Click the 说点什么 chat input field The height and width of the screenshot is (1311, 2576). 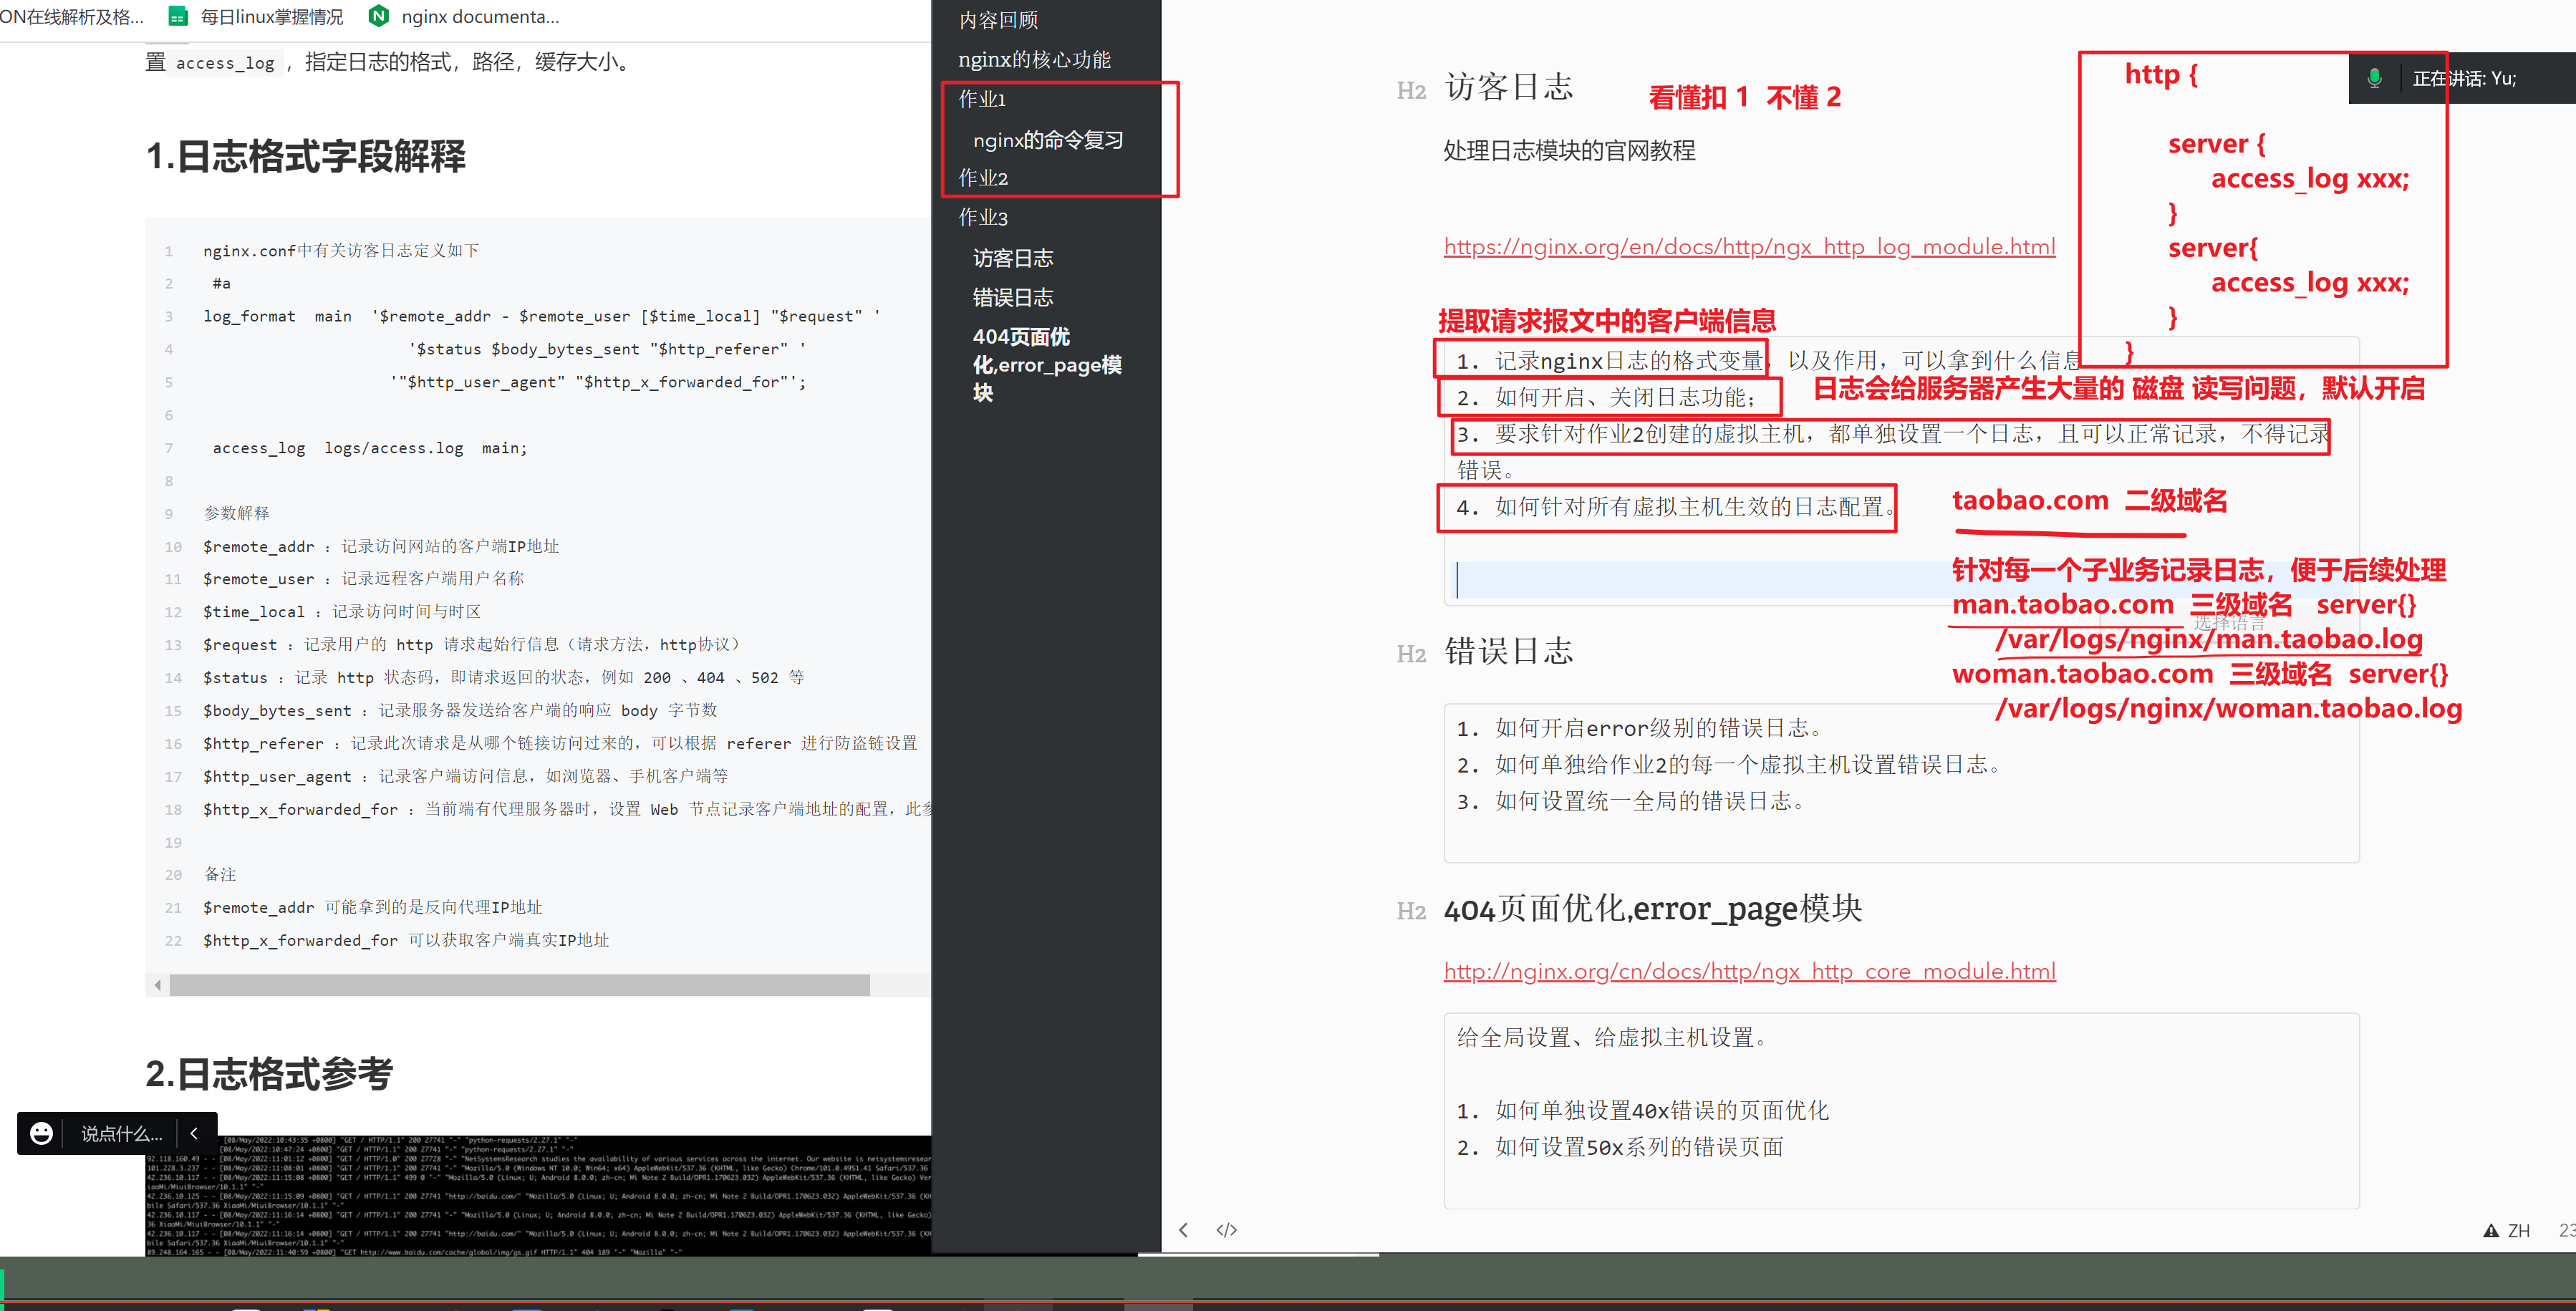(121, 1133)
